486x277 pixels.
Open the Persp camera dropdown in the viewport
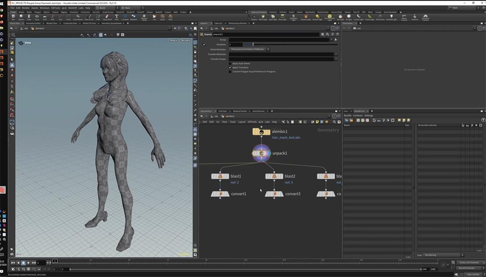173,41
